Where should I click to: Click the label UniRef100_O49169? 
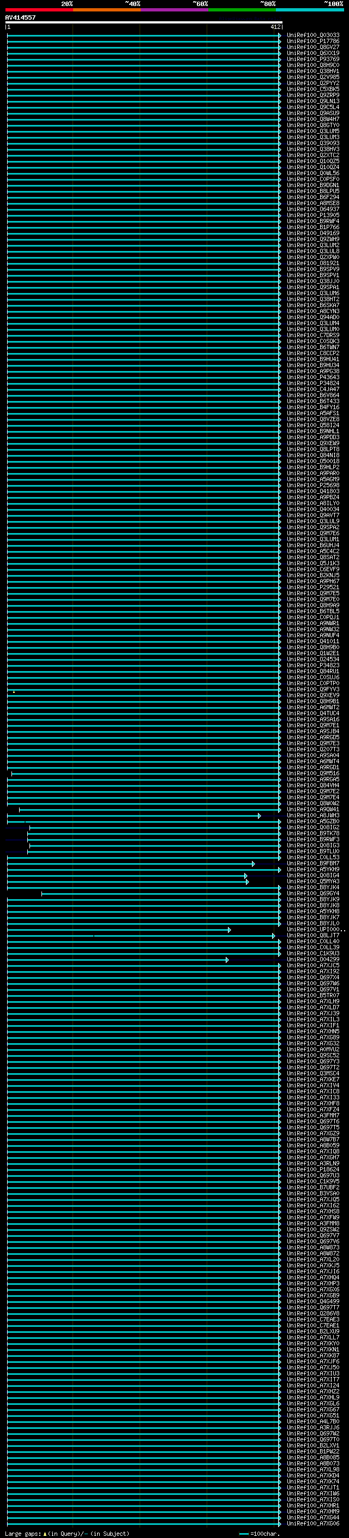click(312, 233)
